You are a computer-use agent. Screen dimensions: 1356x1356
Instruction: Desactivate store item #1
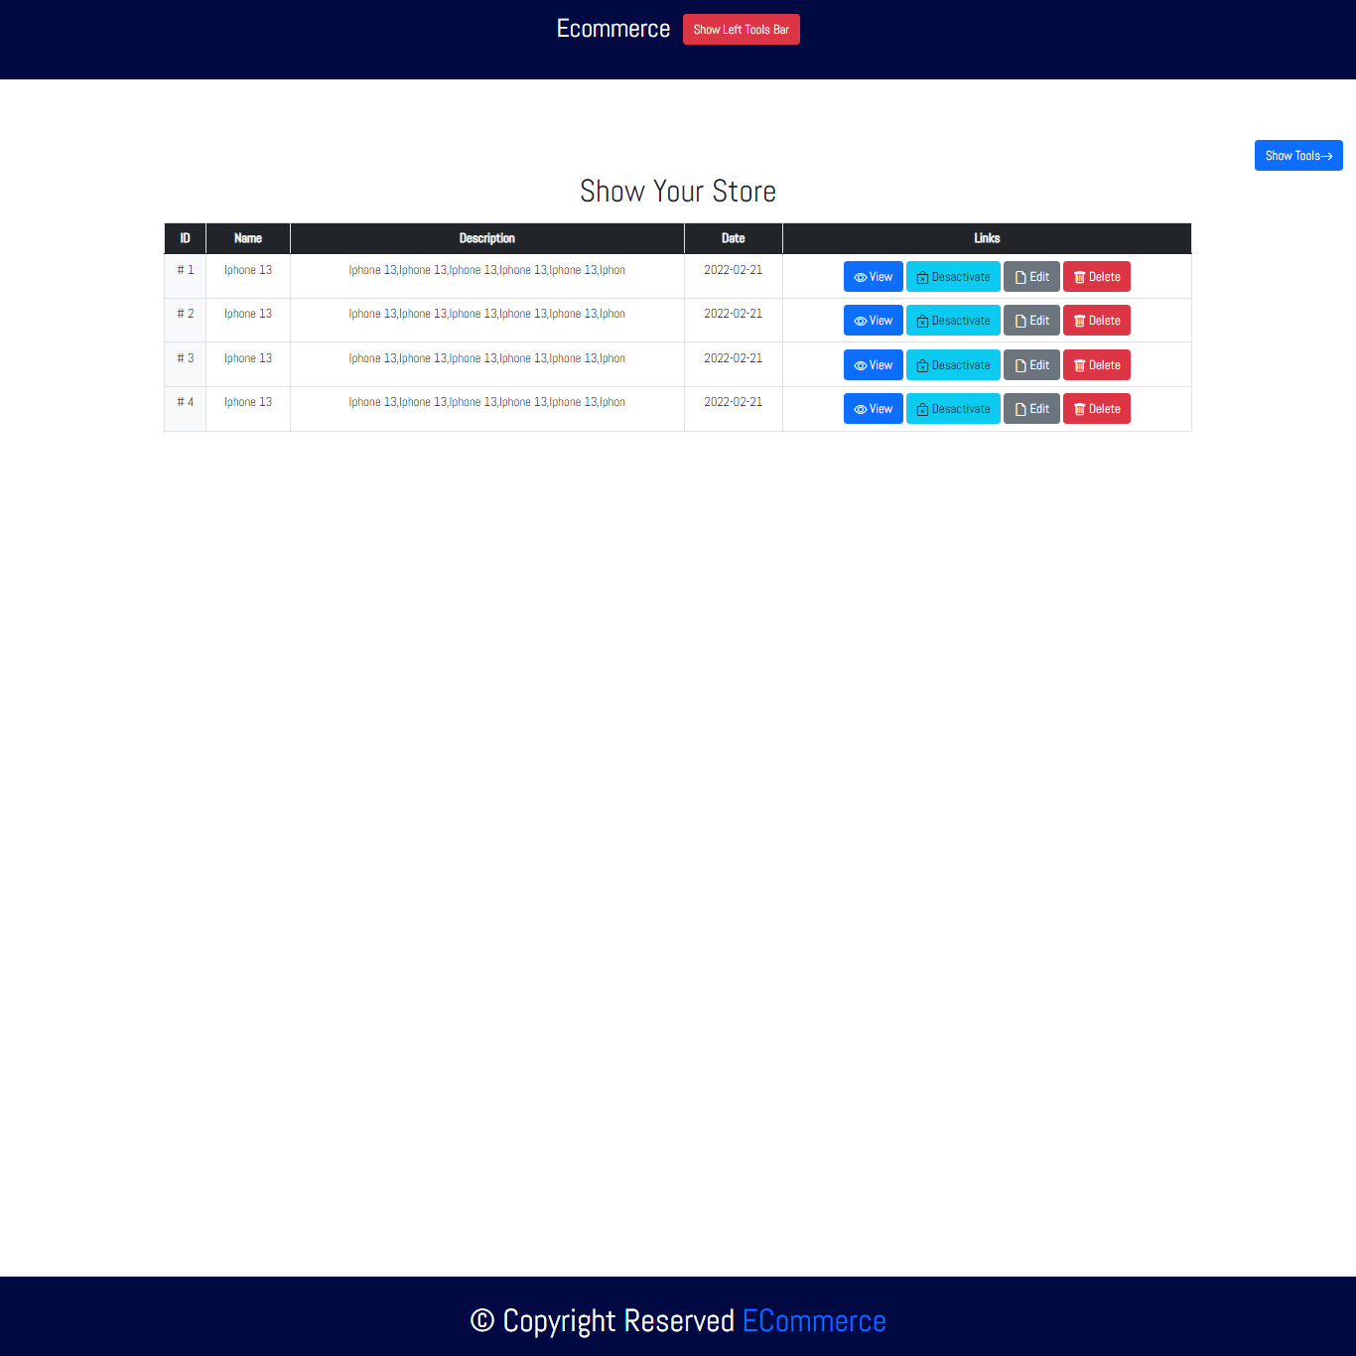pyautogui.click(x=953, y=277)
